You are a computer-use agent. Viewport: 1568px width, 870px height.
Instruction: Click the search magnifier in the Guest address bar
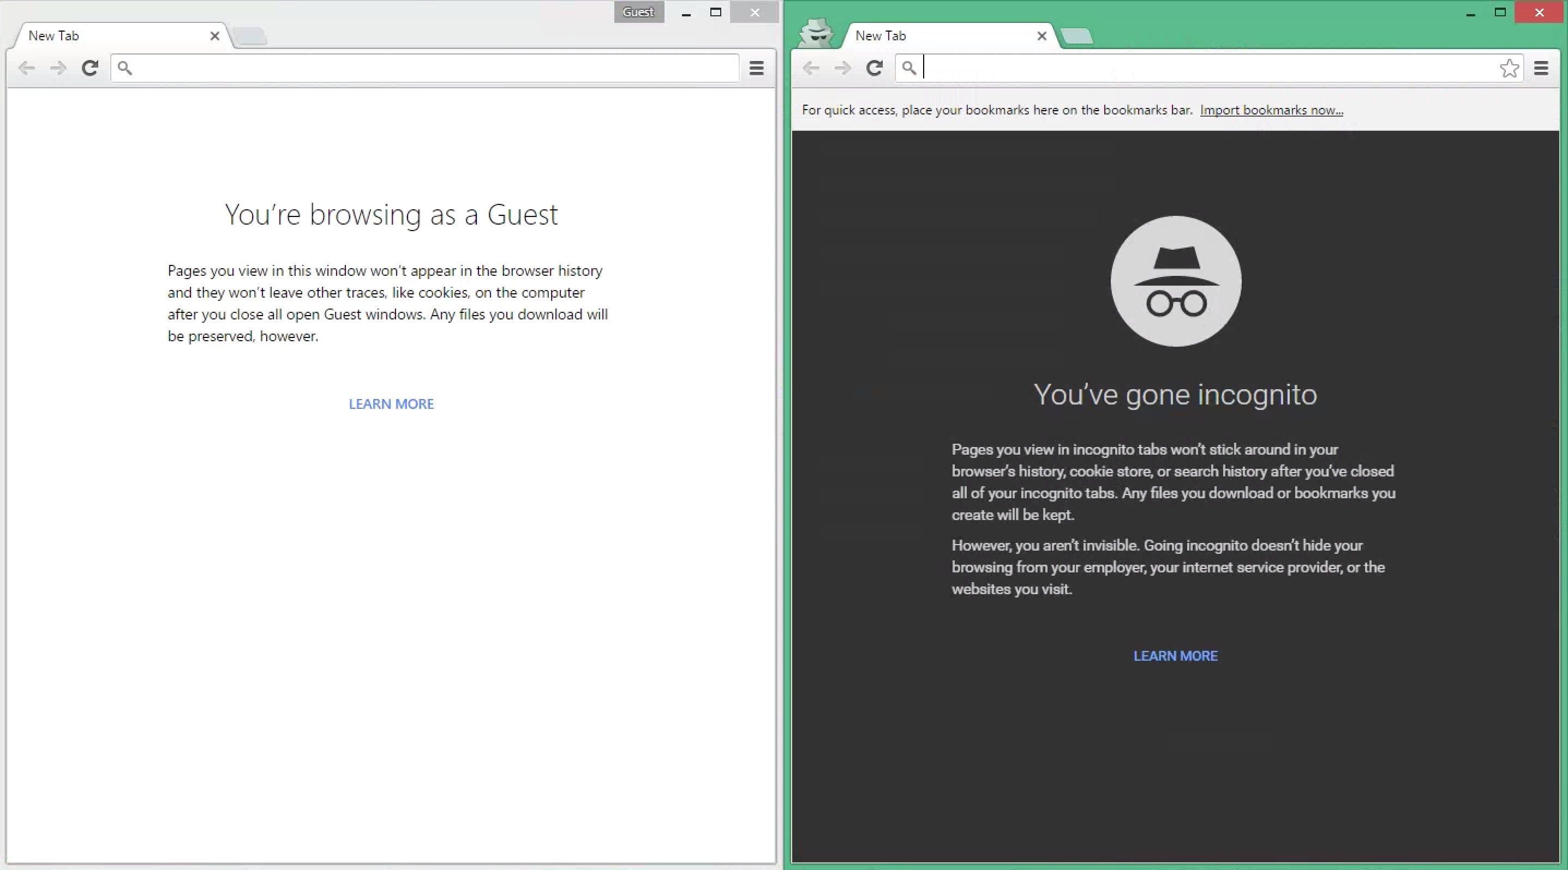tap(125, 68)
